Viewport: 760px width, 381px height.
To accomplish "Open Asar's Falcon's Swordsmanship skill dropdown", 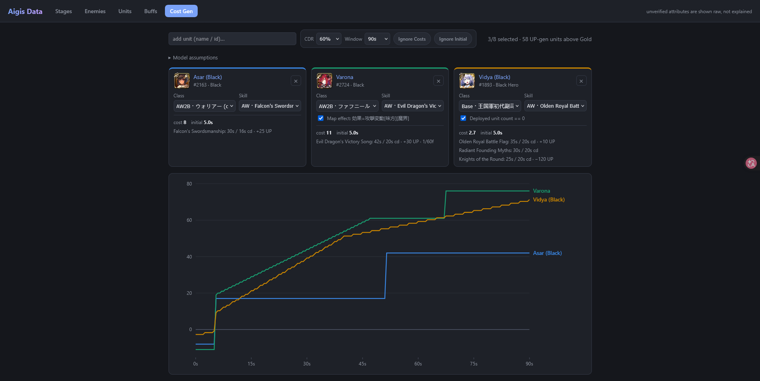I will point(270,106).
